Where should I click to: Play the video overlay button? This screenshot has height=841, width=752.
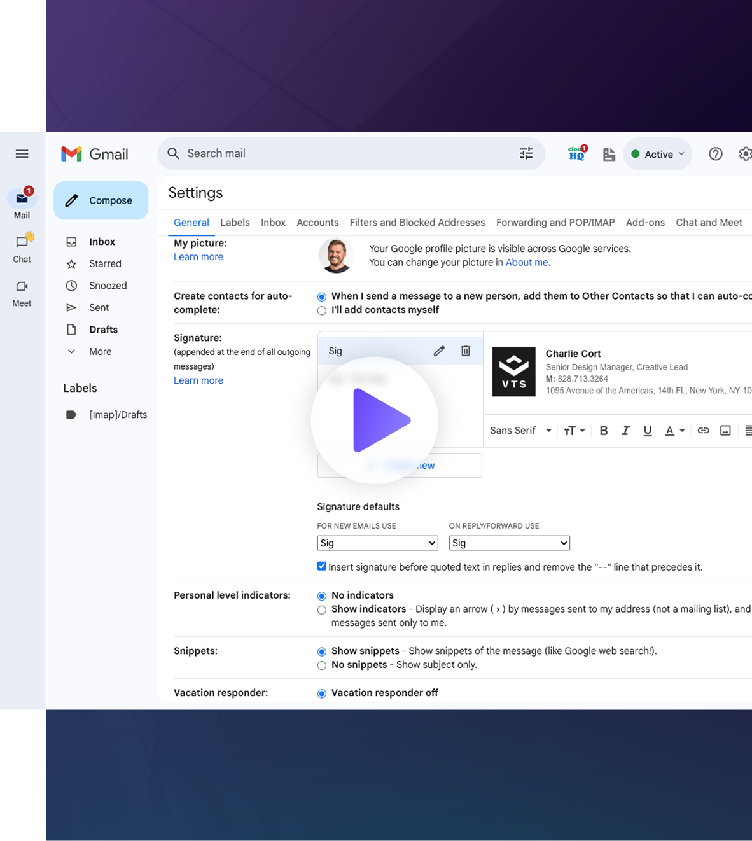click(x=375, y=420)
